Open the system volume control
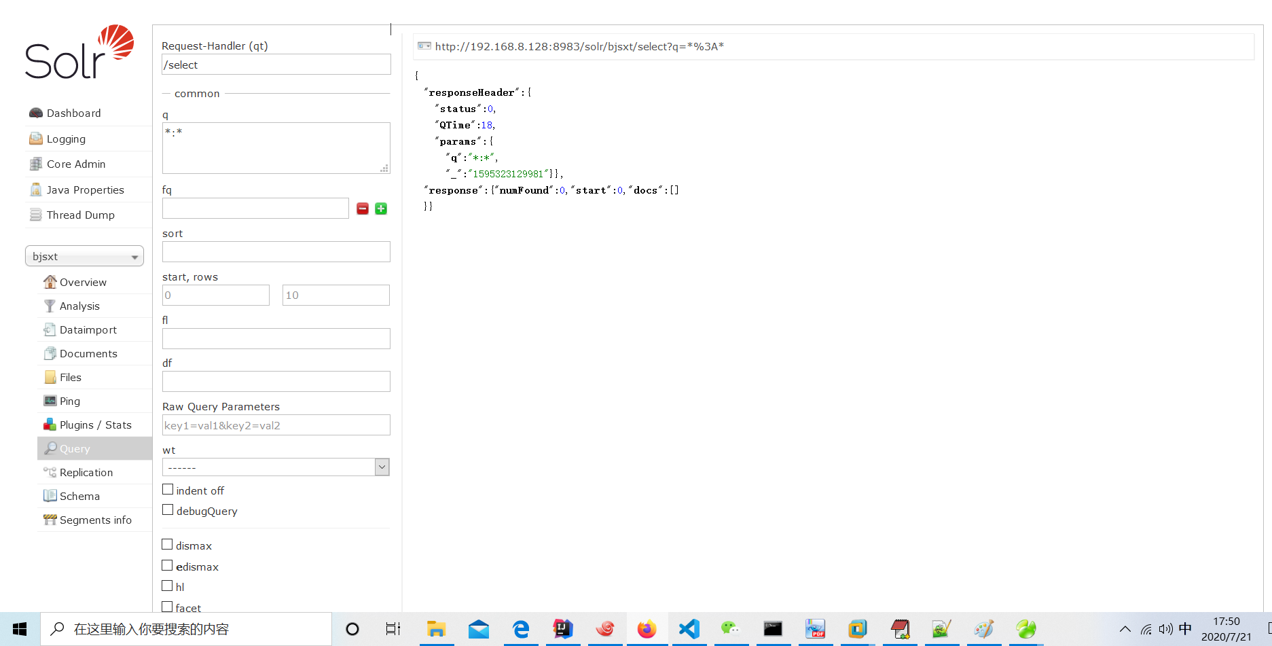 1166,629
